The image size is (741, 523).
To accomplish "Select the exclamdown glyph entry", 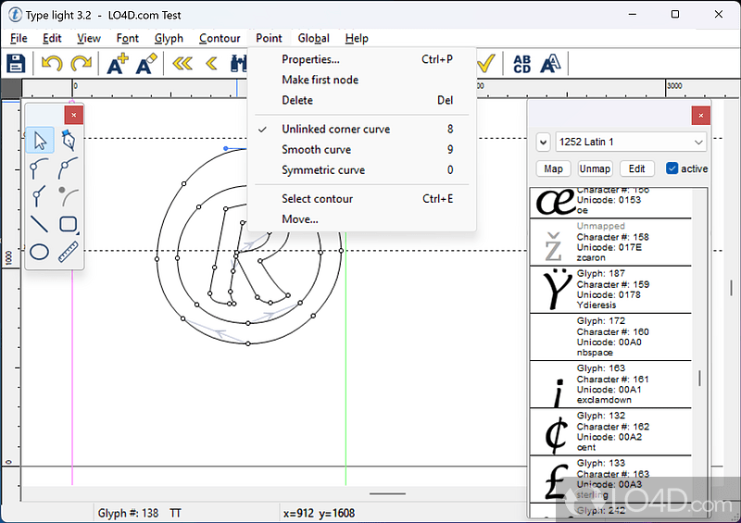I will pos(610,384).
